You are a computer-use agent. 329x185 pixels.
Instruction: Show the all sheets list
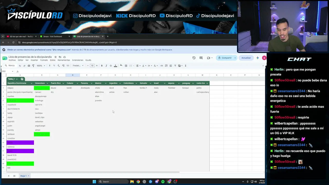tap(14, 176)
